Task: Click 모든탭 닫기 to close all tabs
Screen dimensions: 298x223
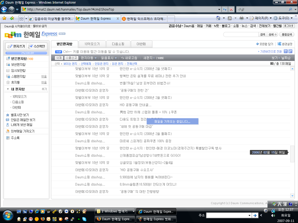Action: coord(265,44)
